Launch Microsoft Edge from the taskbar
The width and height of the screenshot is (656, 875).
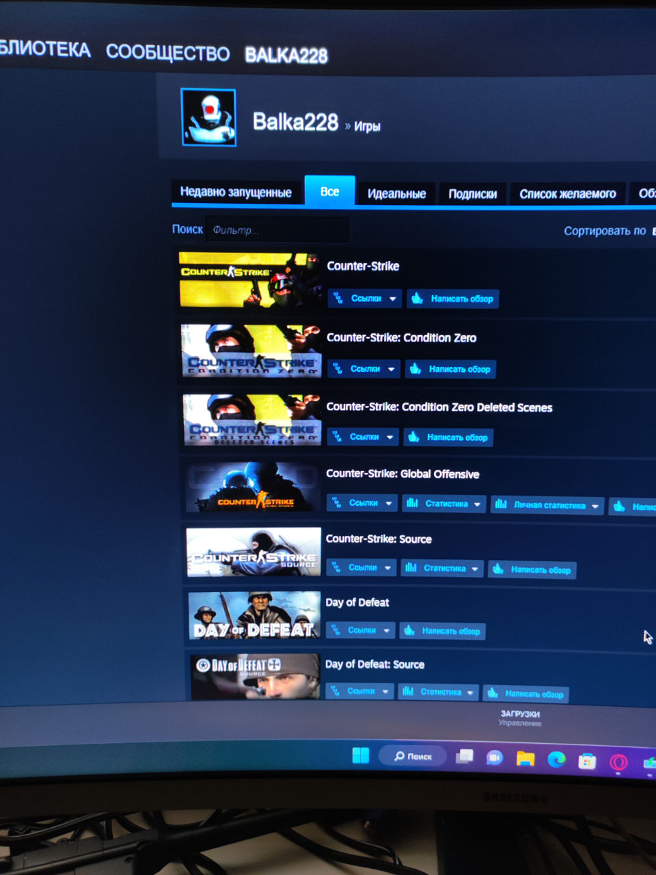(556, 759)
